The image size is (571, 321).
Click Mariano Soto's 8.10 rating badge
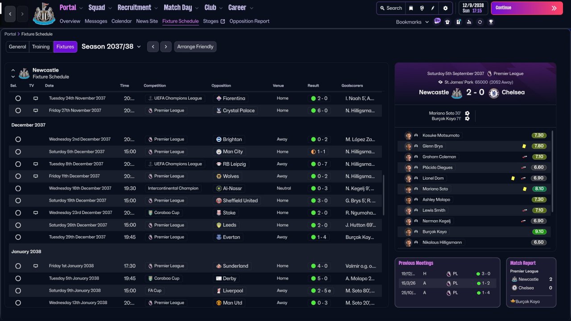coord(539,189)
